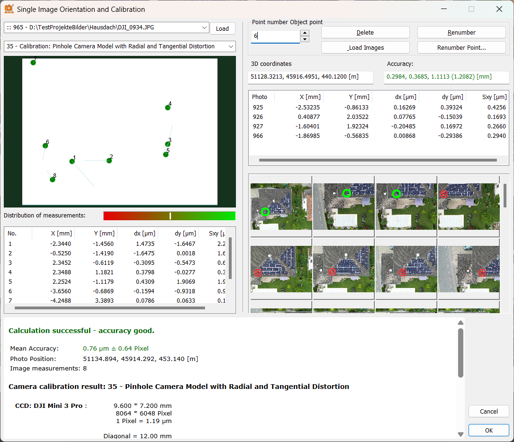This screenshot has width=514, height=442.
Task: Click the distribution of measurements color bar
Action: pos(169,216)
